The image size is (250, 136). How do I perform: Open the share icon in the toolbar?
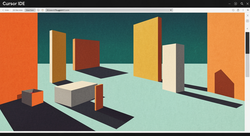[238, 10]
